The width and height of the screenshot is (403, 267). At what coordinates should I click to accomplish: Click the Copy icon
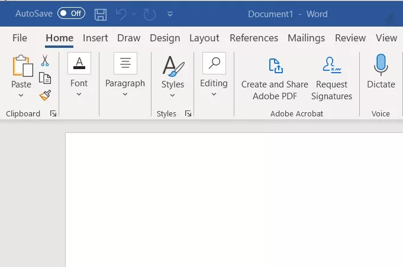pyautogui.click(x=45, y=78)
